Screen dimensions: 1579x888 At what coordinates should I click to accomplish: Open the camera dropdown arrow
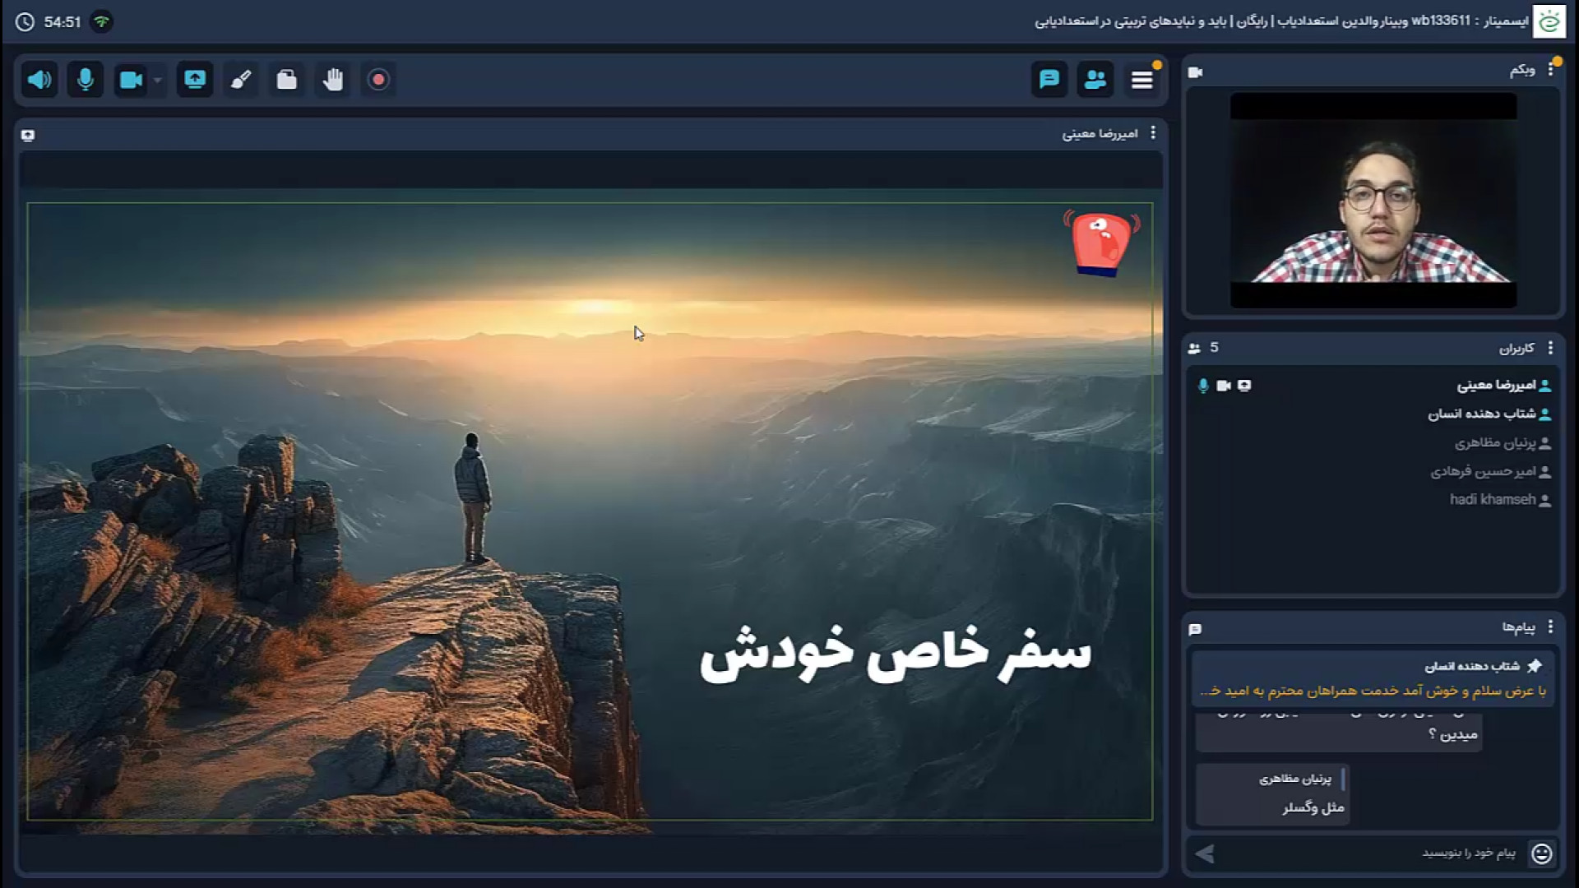pos(157,81)
